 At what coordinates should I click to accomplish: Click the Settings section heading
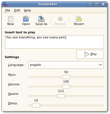[12, 57]
